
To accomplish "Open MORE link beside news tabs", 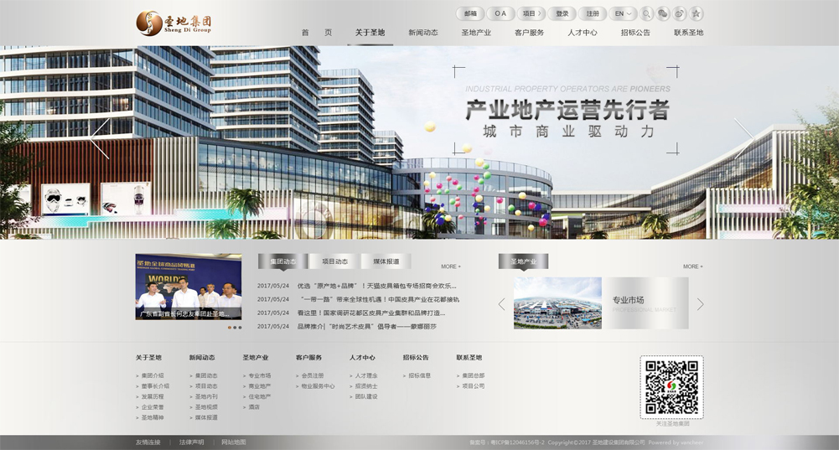I will point(450,266).
